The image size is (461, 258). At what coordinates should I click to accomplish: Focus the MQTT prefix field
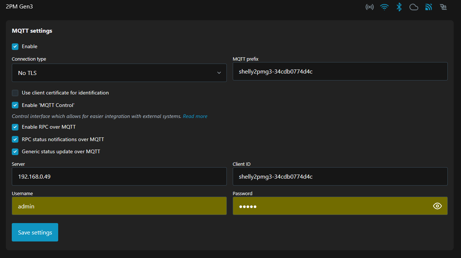(340, 71)
